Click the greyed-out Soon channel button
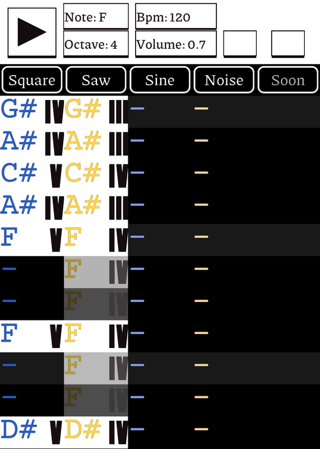Image resolution: width=320 pixels, height=449 pixels. point(288,80)
